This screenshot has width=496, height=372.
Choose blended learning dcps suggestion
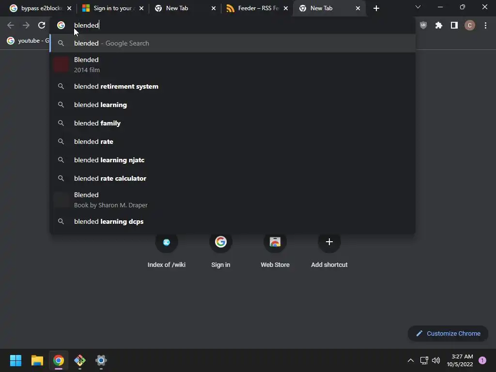232,221
